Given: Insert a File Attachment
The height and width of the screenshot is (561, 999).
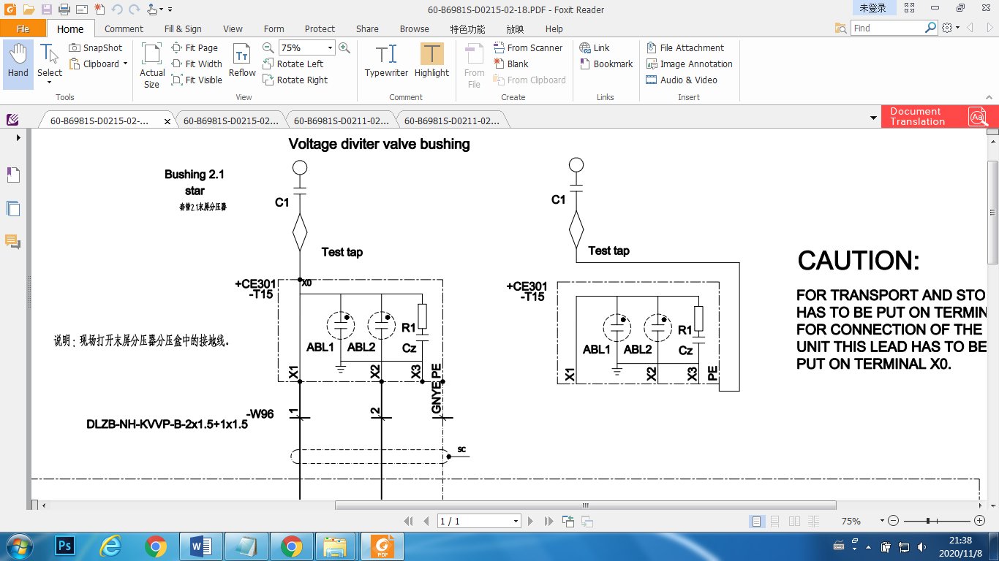Looking at the screenshot, I should point(685,47).
